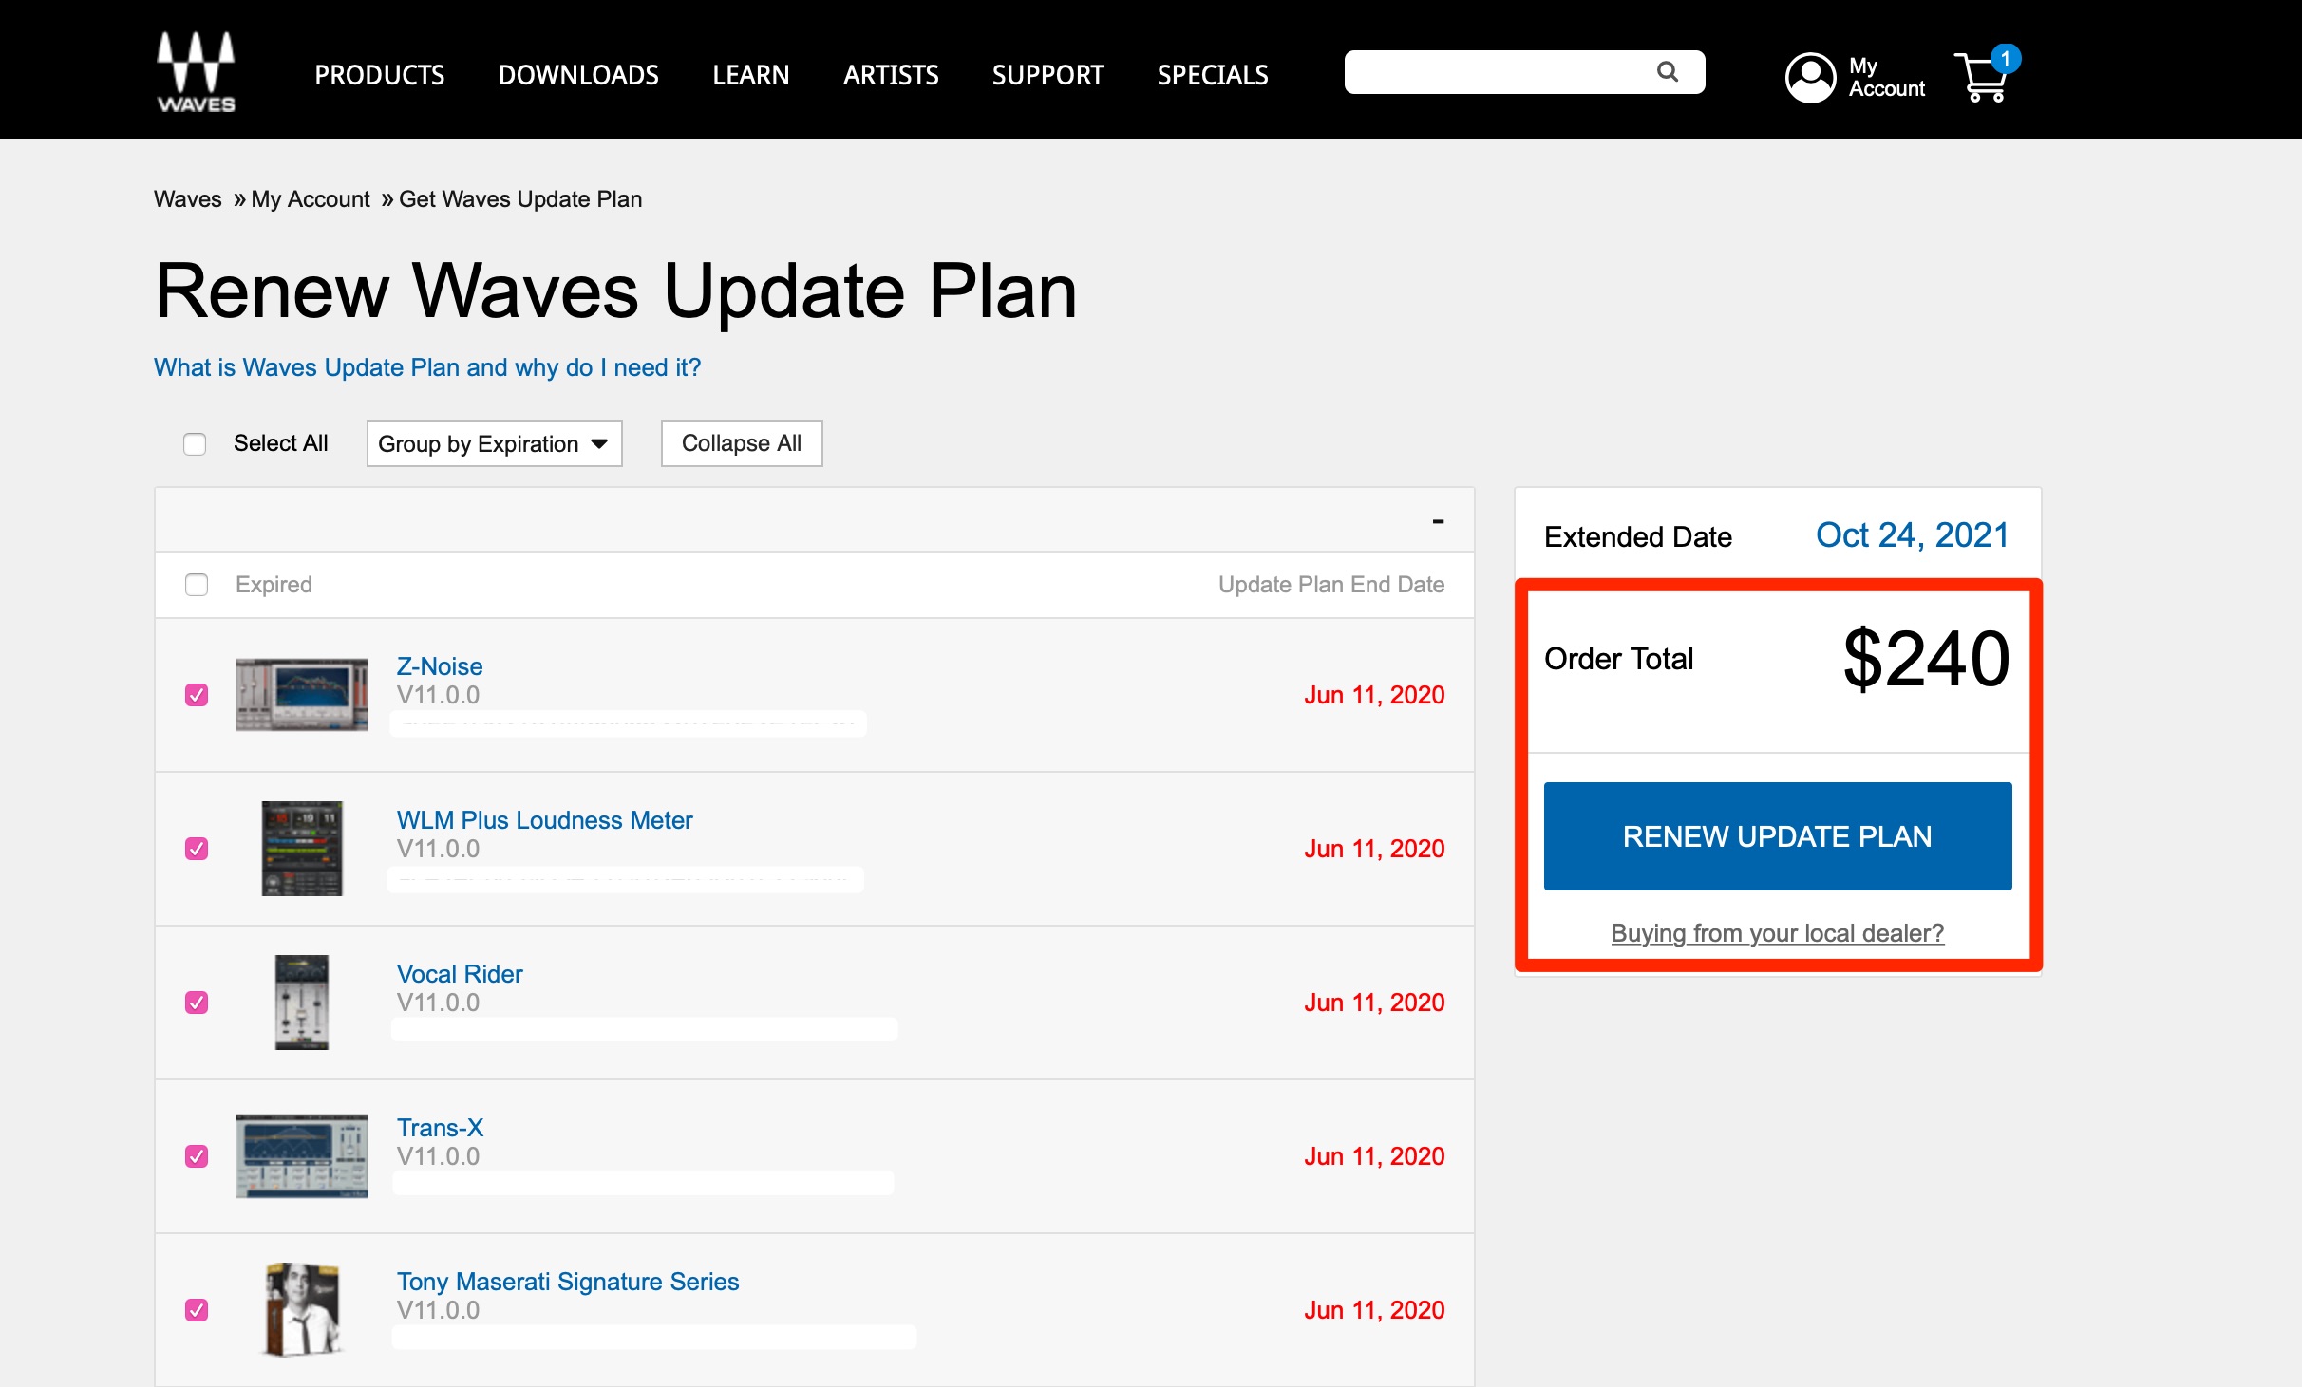Viewport: 2302px width, 1387px height.
Task: Open the Tony Maserati Signature Series link
Action: (567, 1282)
